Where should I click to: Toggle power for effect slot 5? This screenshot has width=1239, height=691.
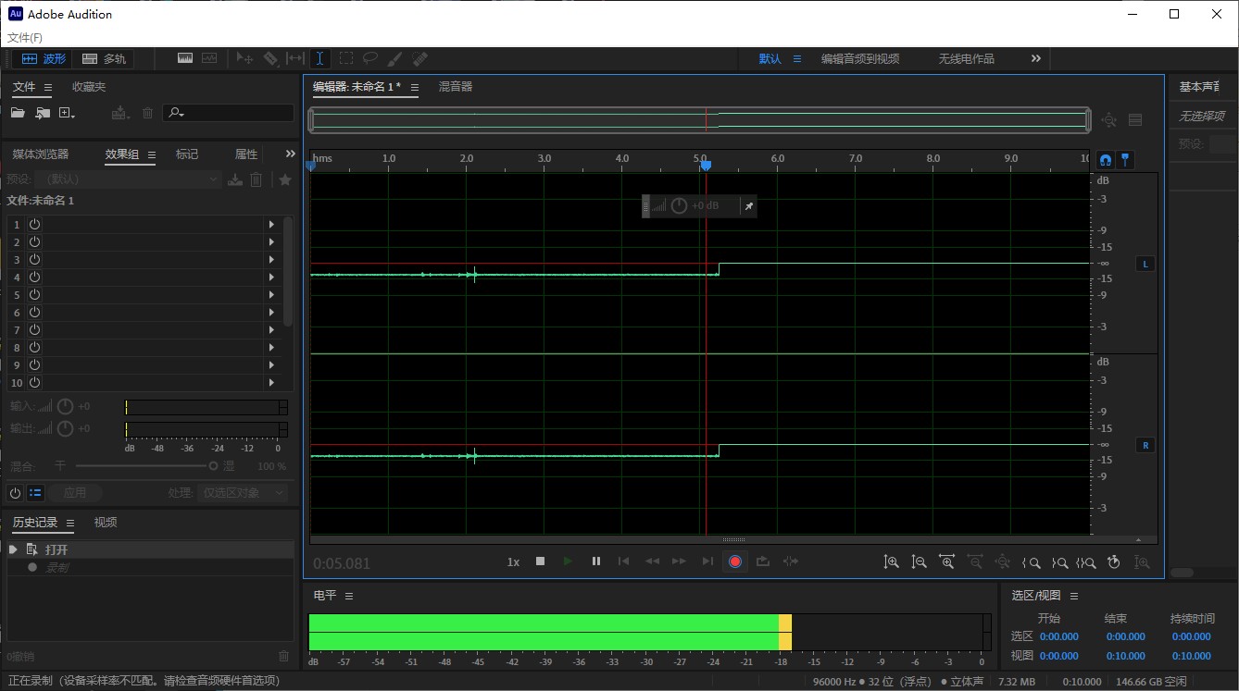pos(34,295)
